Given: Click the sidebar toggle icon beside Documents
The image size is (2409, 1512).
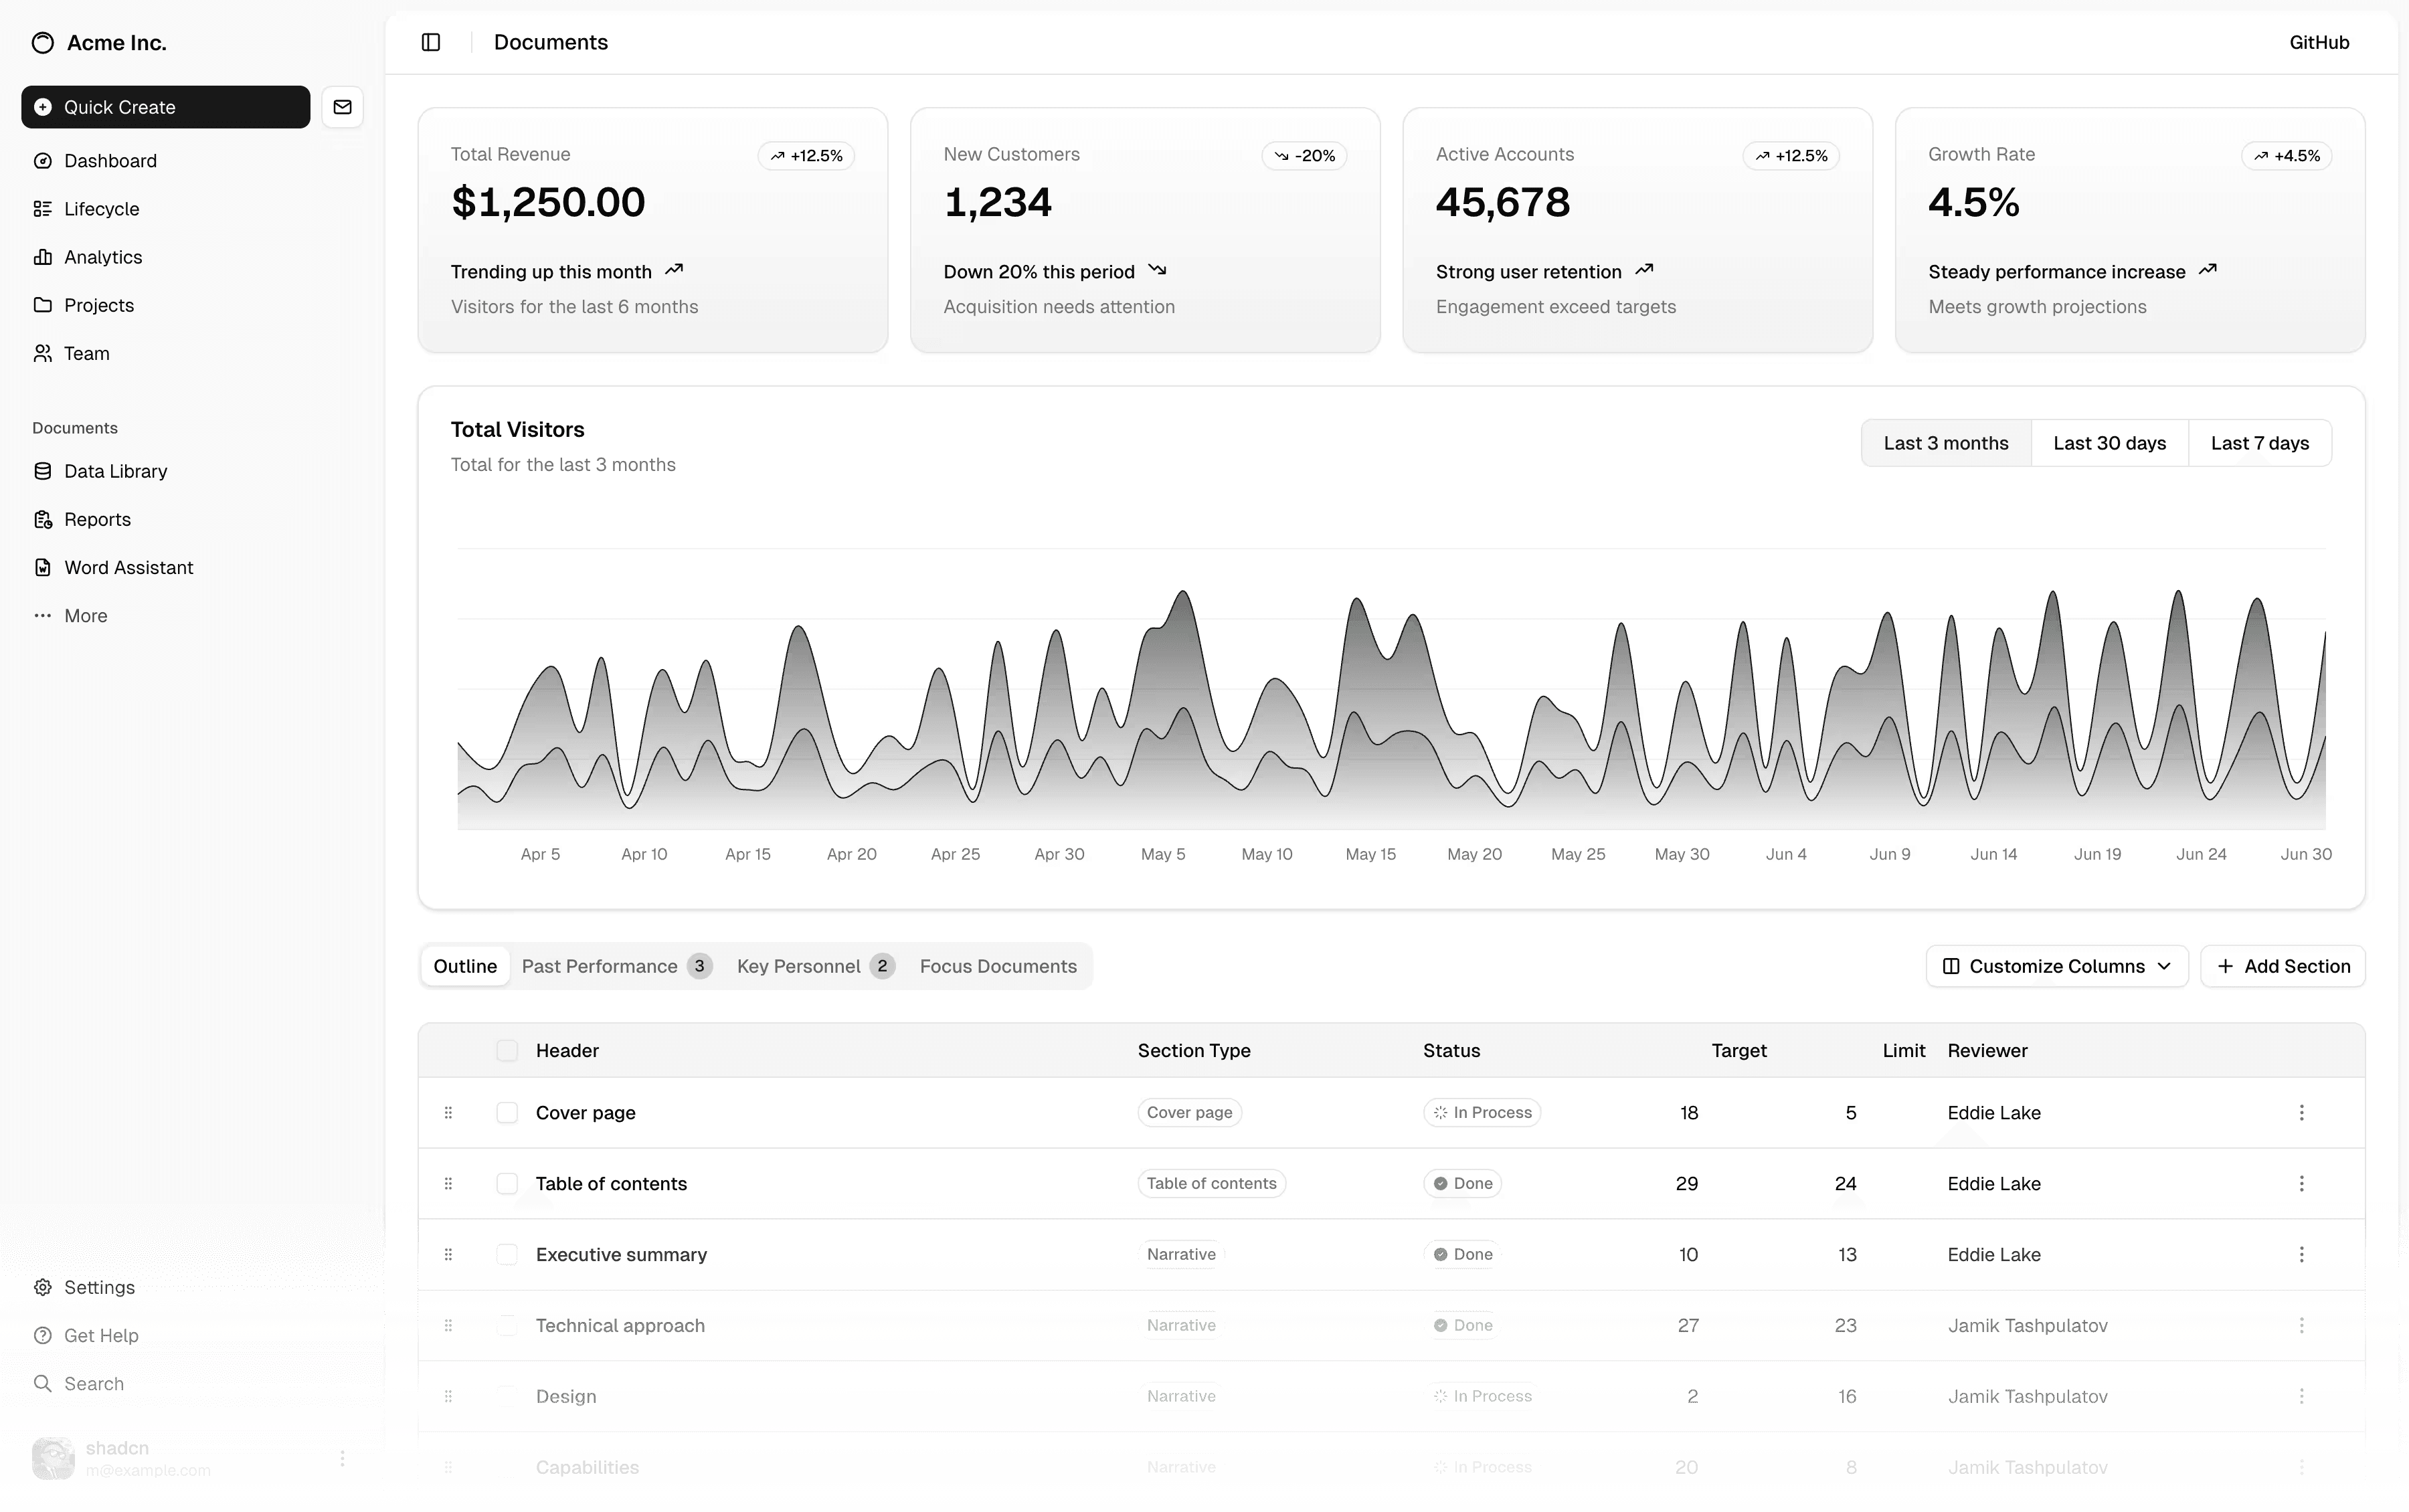Looking at the screenshot, I should click(431, 42).
